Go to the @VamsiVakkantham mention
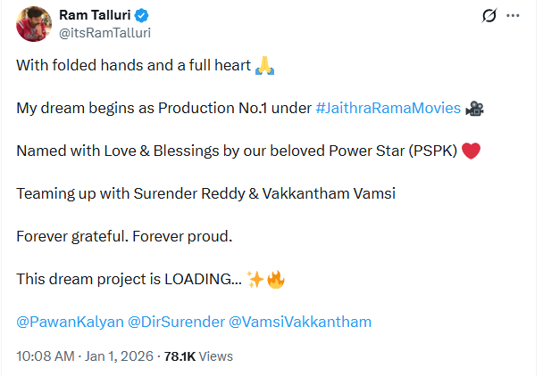Viewport: 543px width, 376px height. (300, 322)
